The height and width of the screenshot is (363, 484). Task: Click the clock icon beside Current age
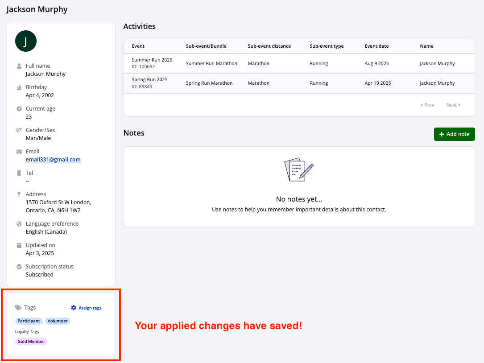(x=19, y=109)
